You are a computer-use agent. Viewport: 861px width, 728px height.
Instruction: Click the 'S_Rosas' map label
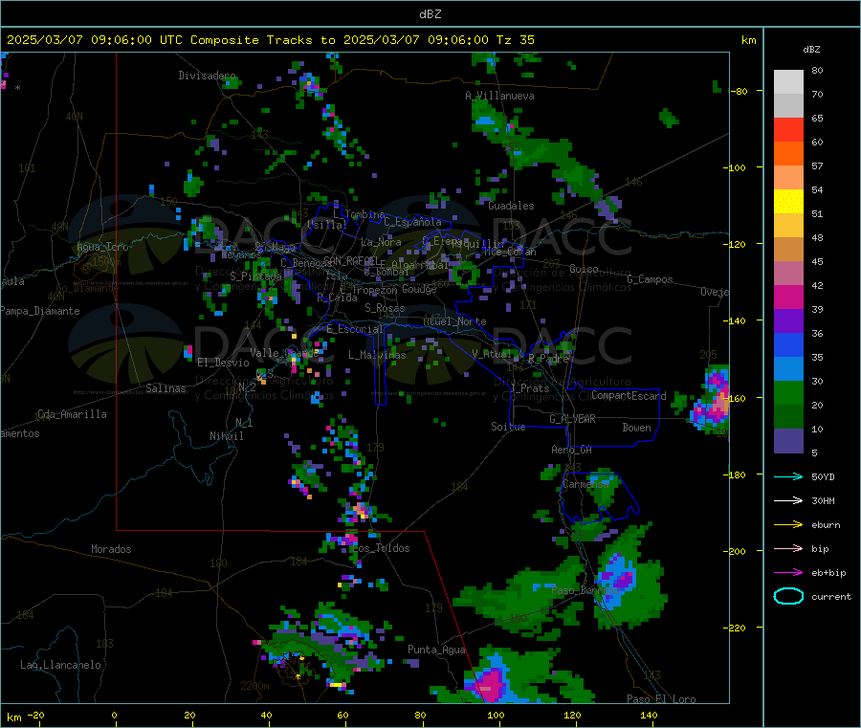point(385,308)
